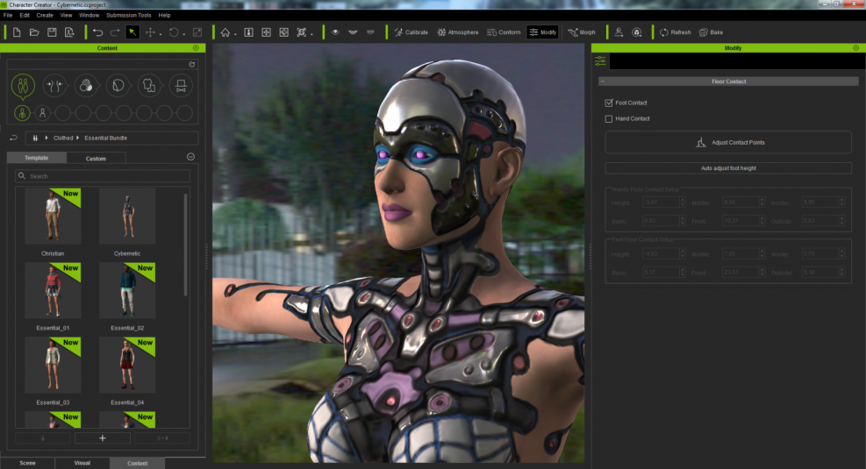The width and height of the screenshot is (866, 469).
Task: Collapse the Floor Contact section
Action: click(605, 82)
